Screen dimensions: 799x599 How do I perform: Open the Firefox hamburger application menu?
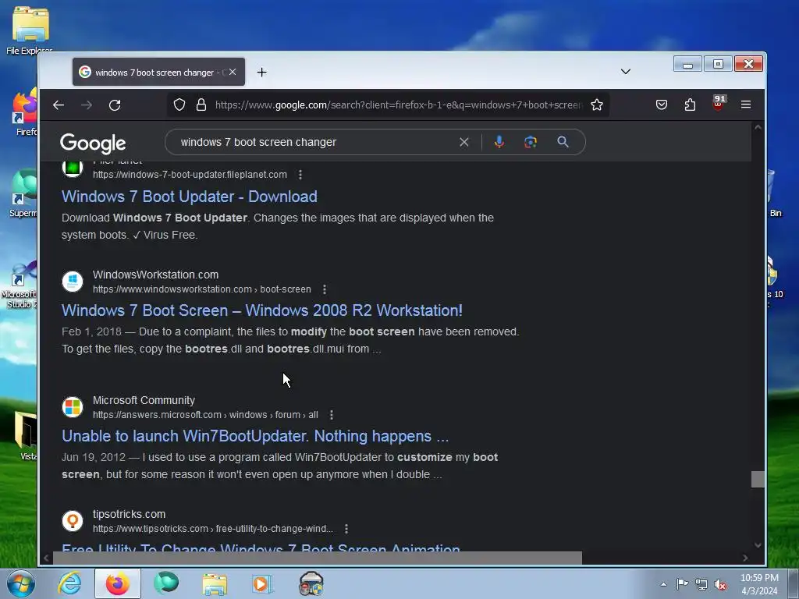pyautogui.click(x=746, y=105)
